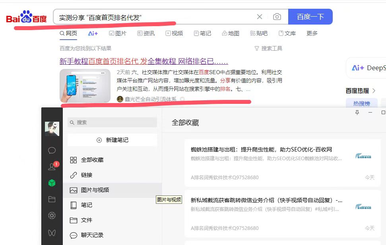Minimize the WeChat favorites window
Image resolution: width=386 pixels, height=245 pixels.
(370, 113)
